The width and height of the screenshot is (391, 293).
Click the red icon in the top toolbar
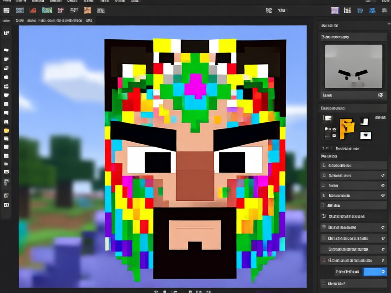[x=33, y=10]
